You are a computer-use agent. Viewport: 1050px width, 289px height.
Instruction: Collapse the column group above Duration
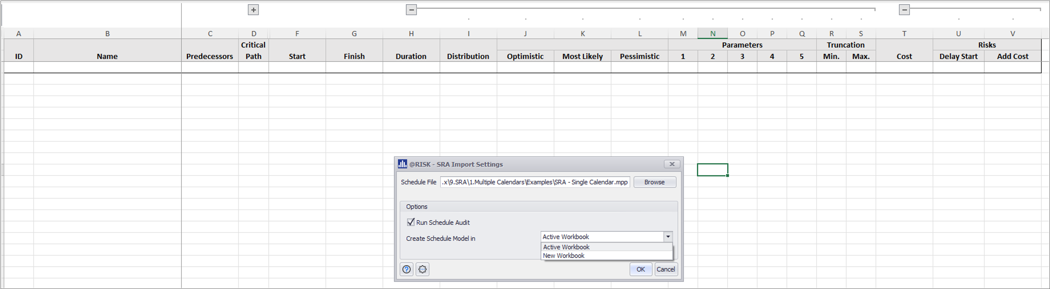(x=411, y=10)
